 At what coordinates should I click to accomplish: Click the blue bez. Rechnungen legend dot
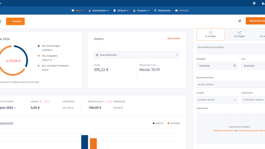coord(39,46)
